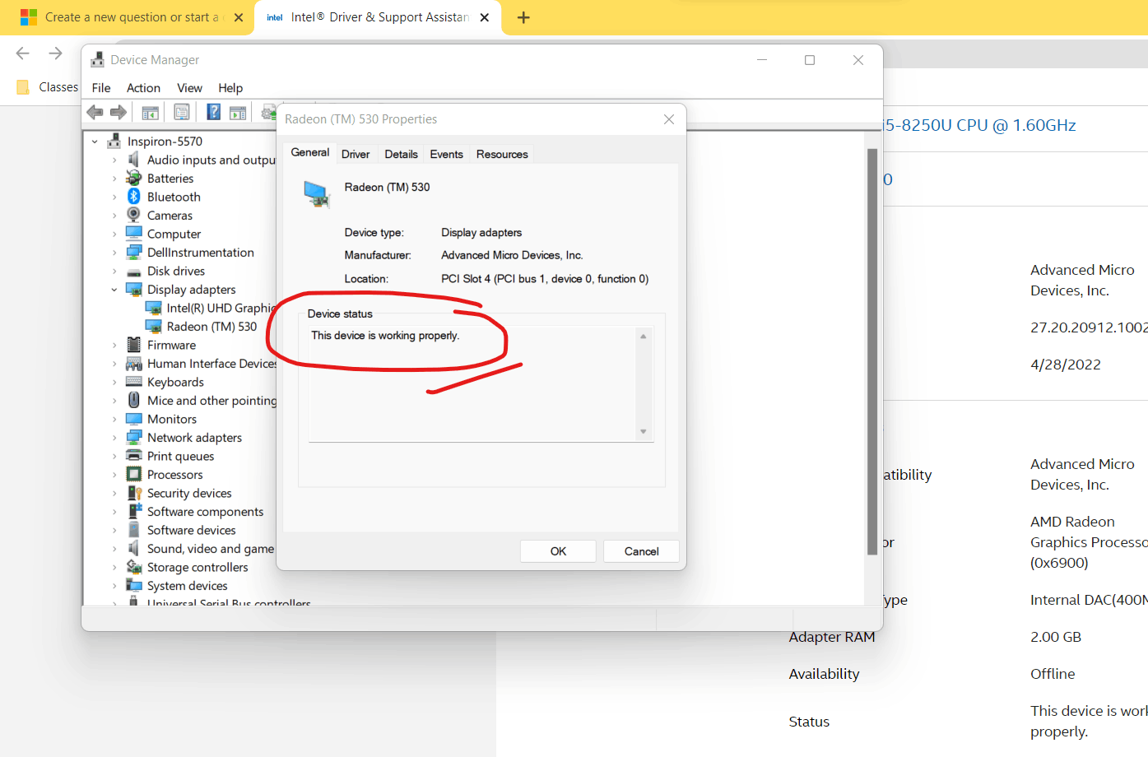The width and height of the screenshot is (1148, 757).
Task: Expand the Disk drives node
Action: [114, 271]
